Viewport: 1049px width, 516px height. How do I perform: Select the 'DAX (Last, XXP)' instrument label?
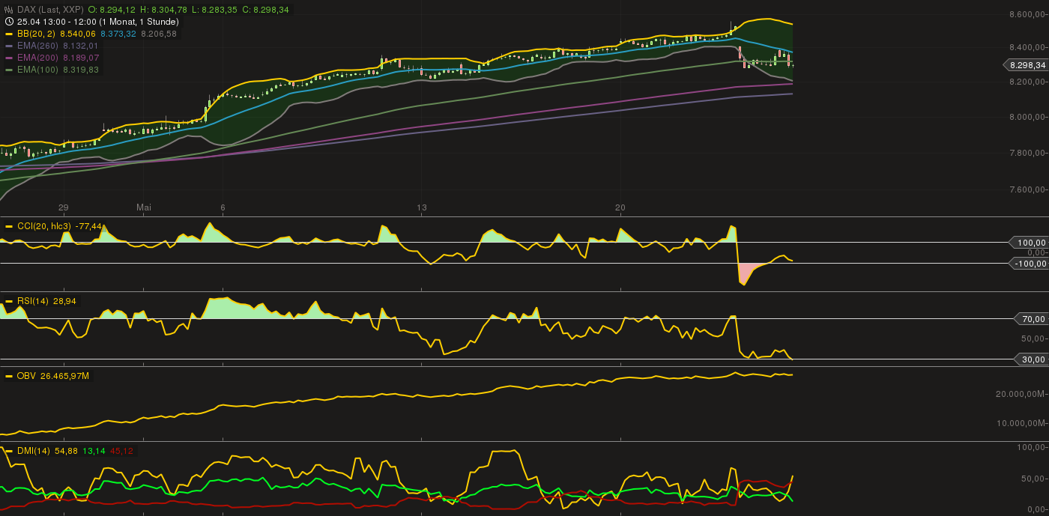pos(51,10)
